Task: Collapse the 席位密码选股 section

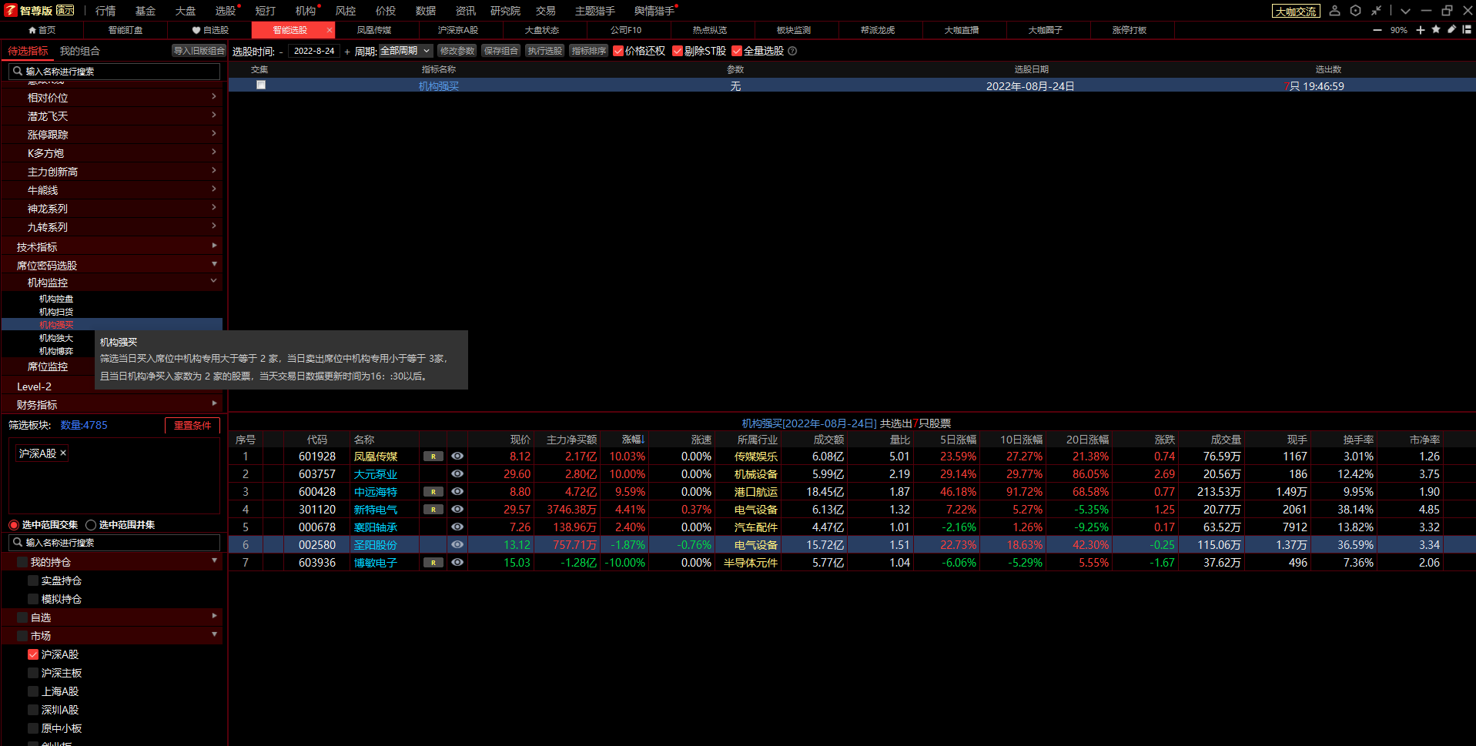Action: [112, 265]
